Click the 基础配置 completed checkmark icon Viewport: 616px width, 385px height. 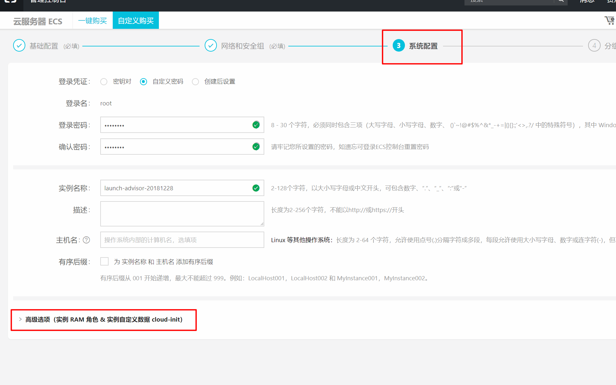(x=19, y=46)
